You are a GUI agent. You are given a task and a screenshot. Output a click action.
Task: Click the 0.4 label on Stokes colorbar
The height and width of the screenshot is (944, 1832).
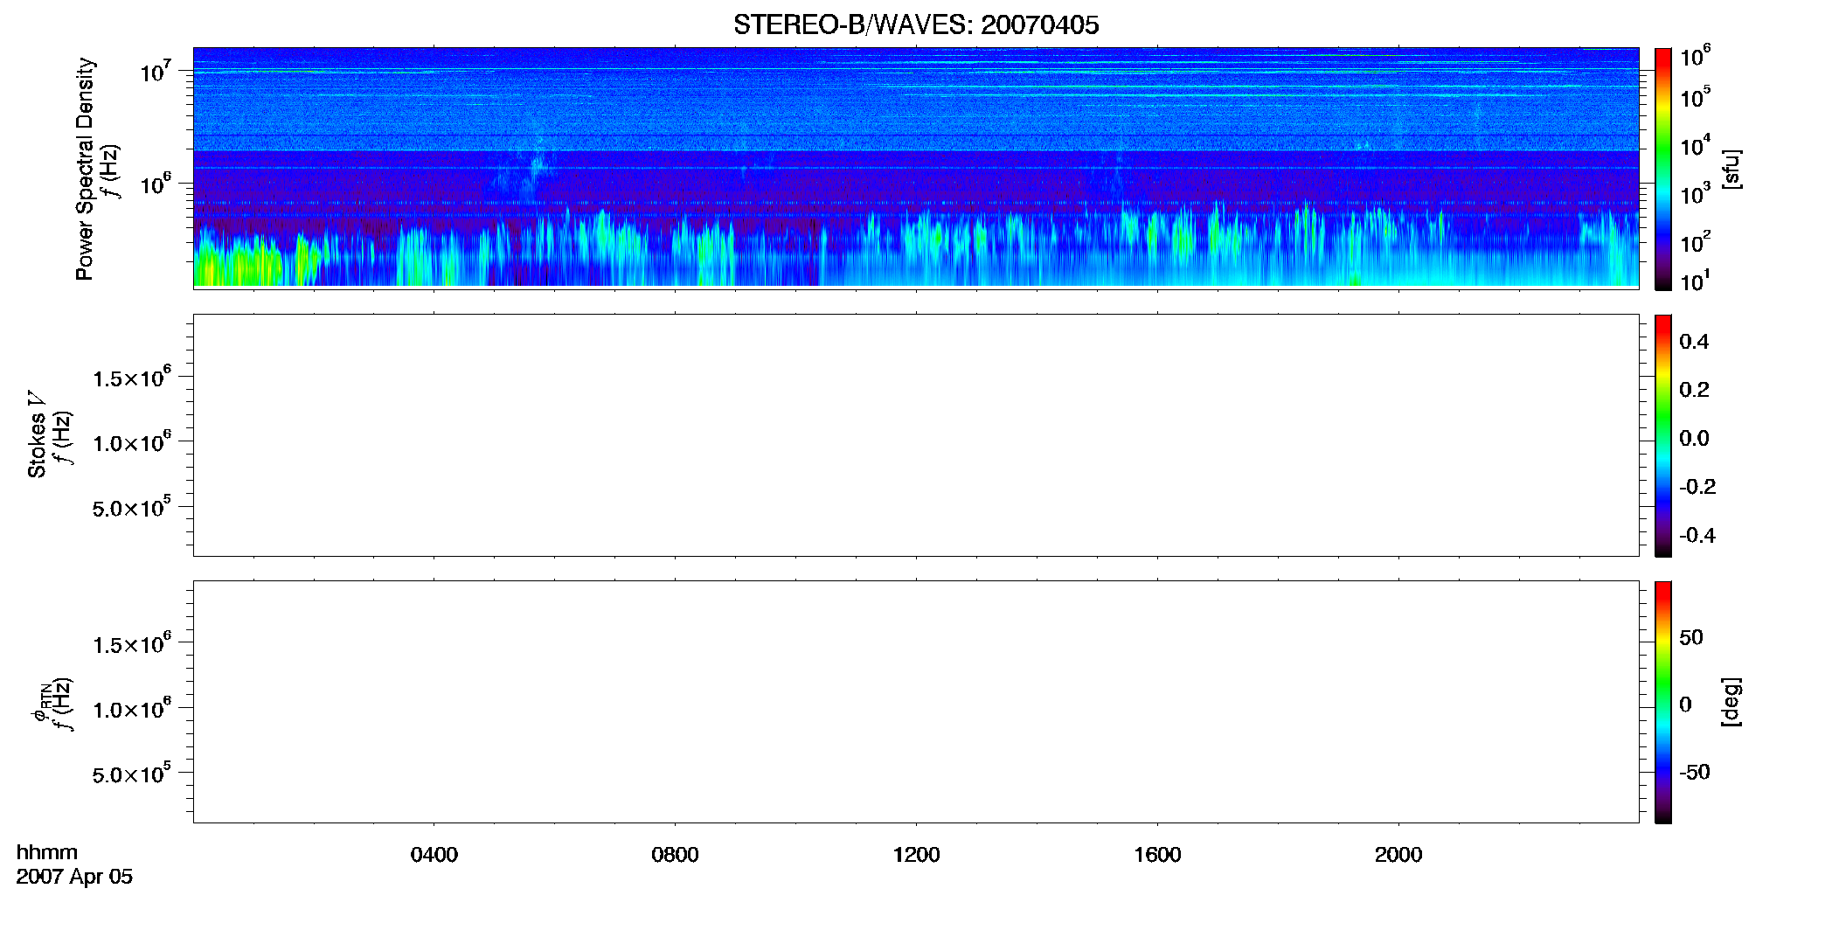click(1694, 342)
